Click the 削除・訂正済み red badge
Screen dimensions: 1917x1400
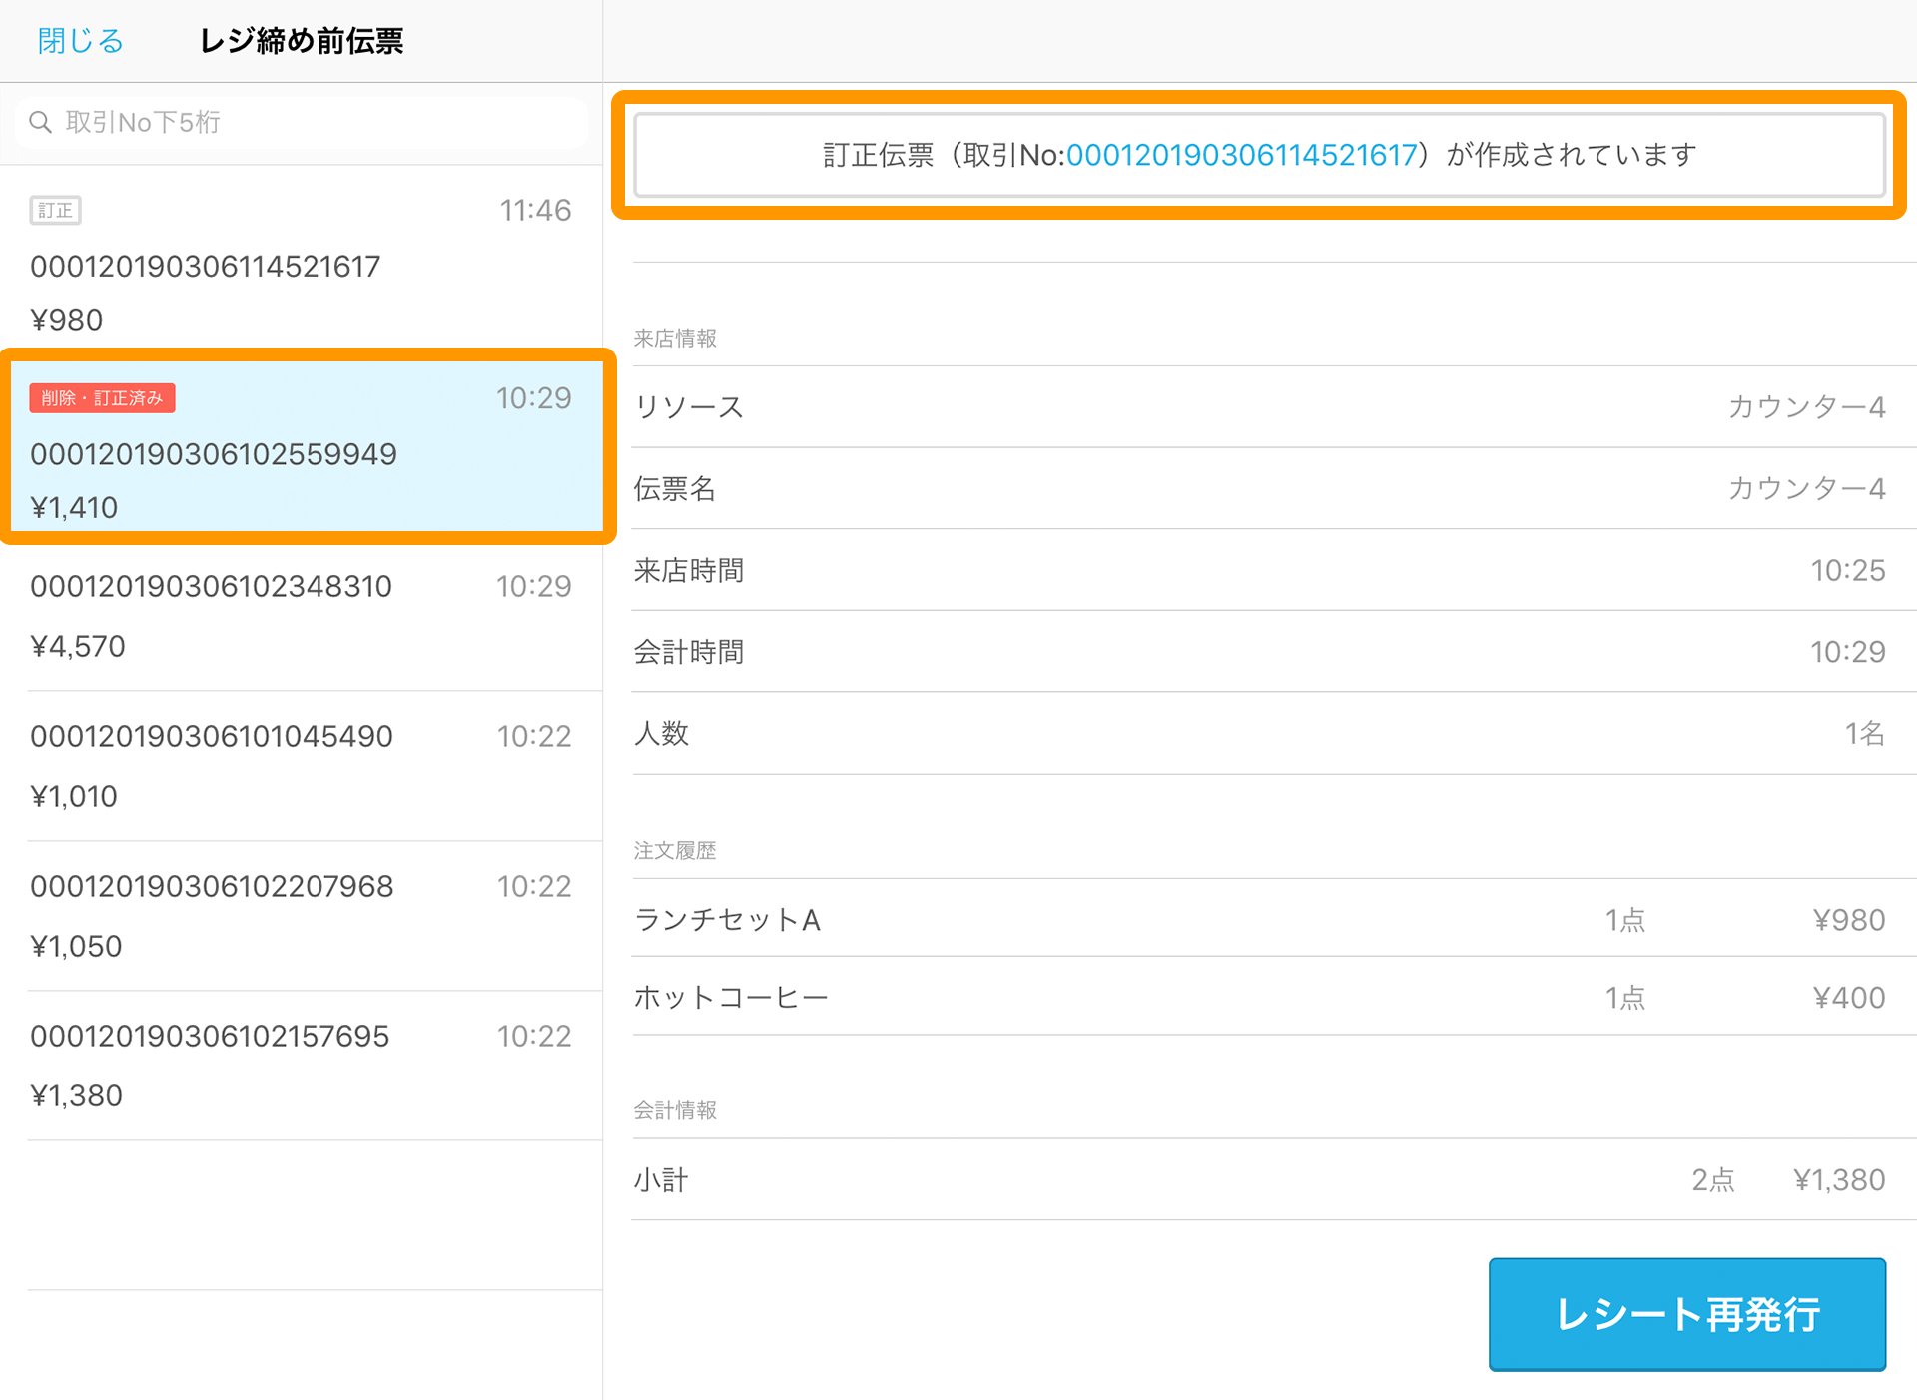click(x=103, y=398)
